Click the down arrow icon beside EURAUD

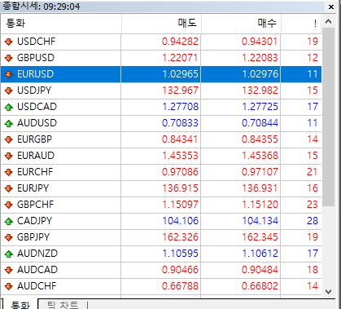tap(9, 156)
